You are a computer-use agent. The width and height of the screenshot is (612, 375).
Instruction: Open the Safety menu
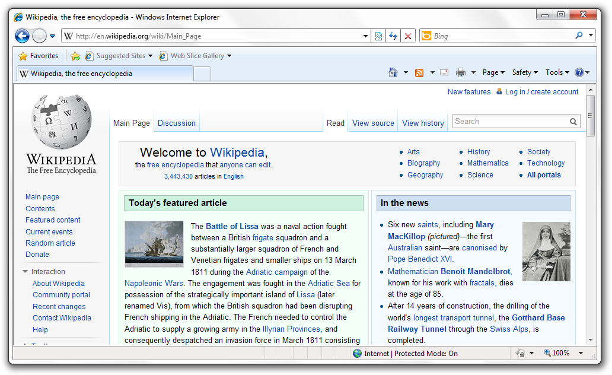point(525,72)
